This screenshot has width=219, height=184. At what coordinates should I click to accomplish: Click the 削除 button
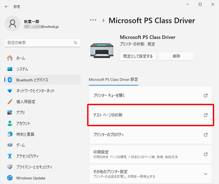[x=177, y=56]
